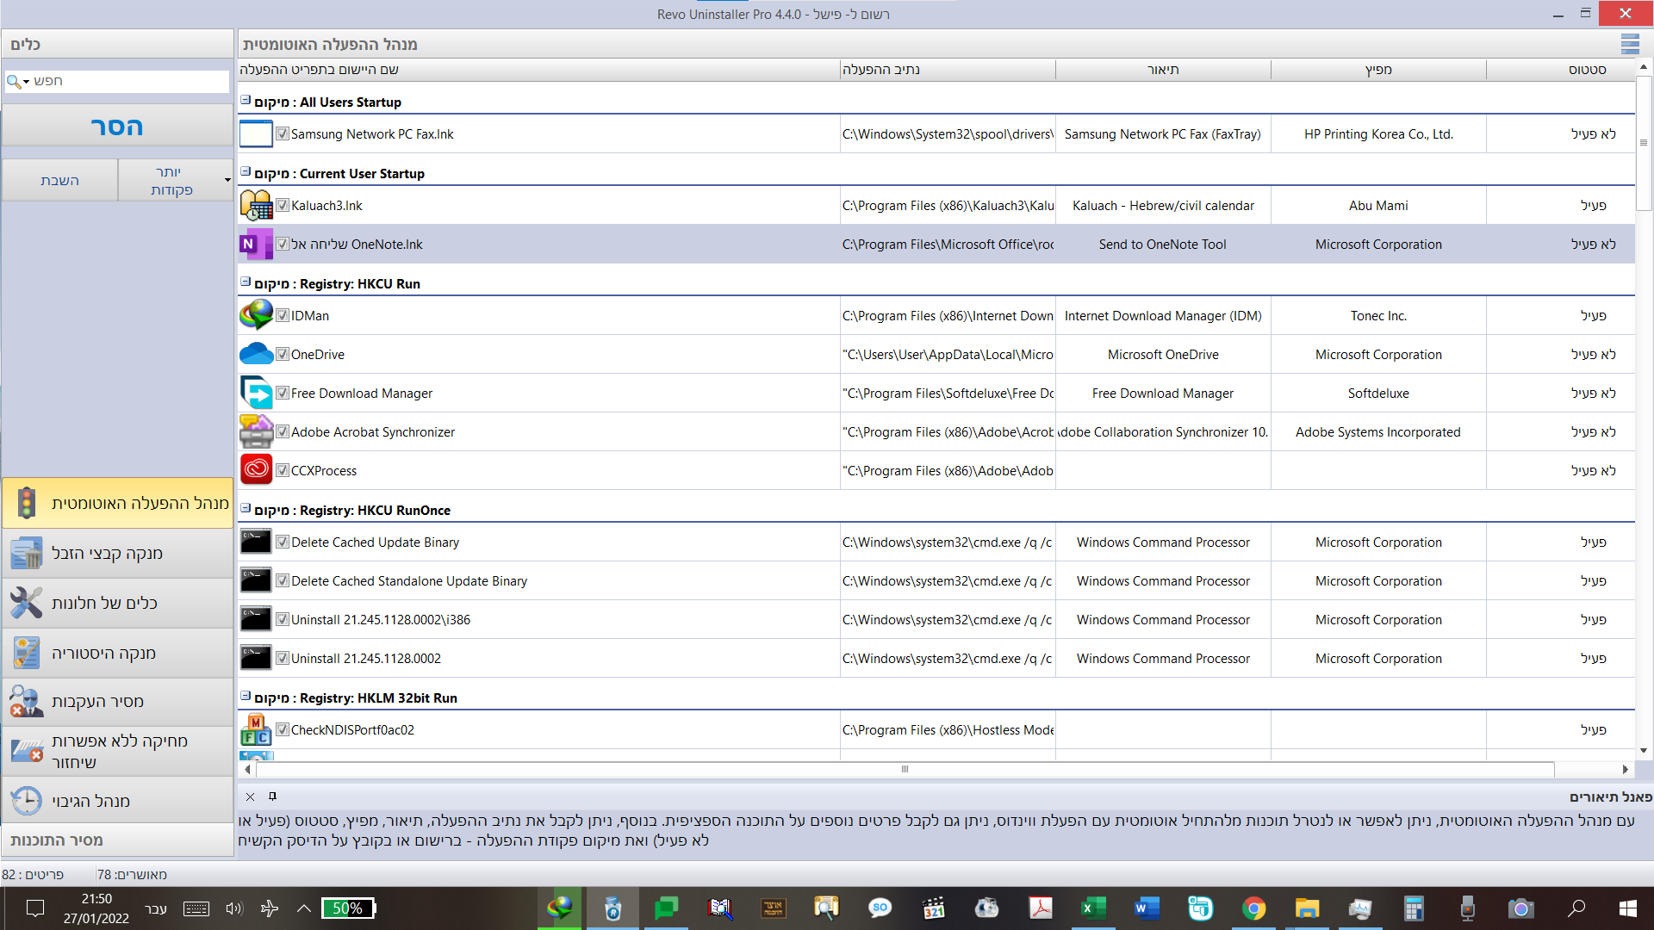Open File Explorer from the taskbar
The image size is (1654, 930).
(x=1307, y=908)
